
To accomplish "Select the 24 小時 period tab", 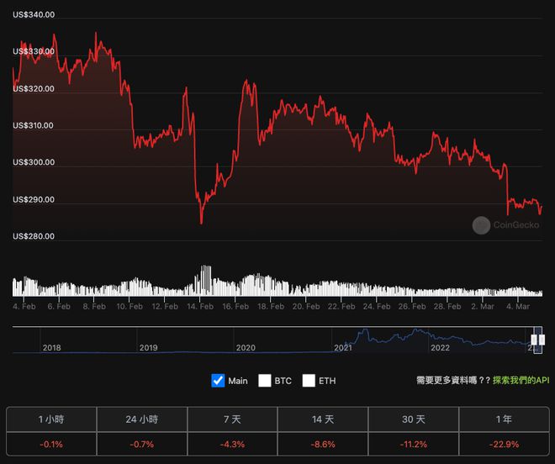I will 142,419.
